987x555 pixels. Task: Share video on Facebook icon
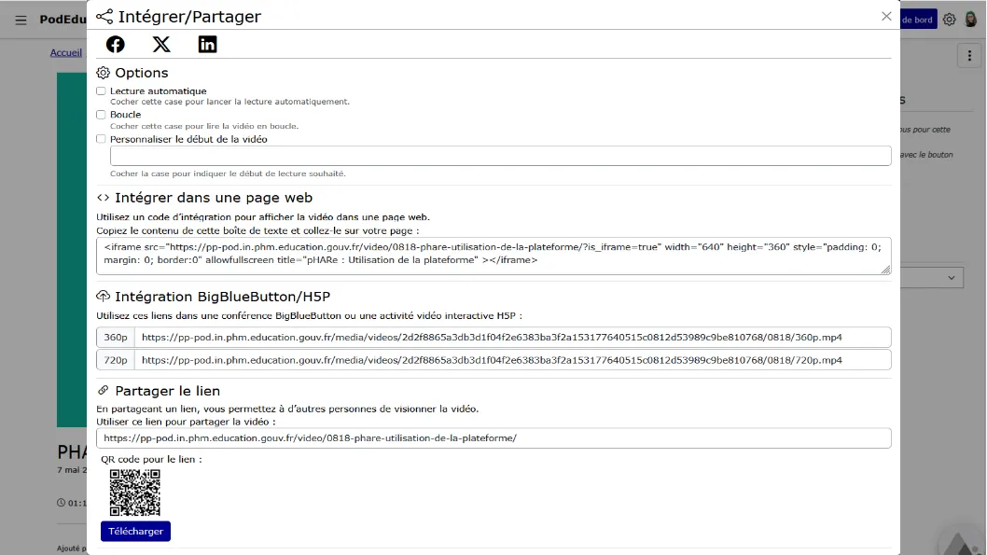tap(115, 44)
